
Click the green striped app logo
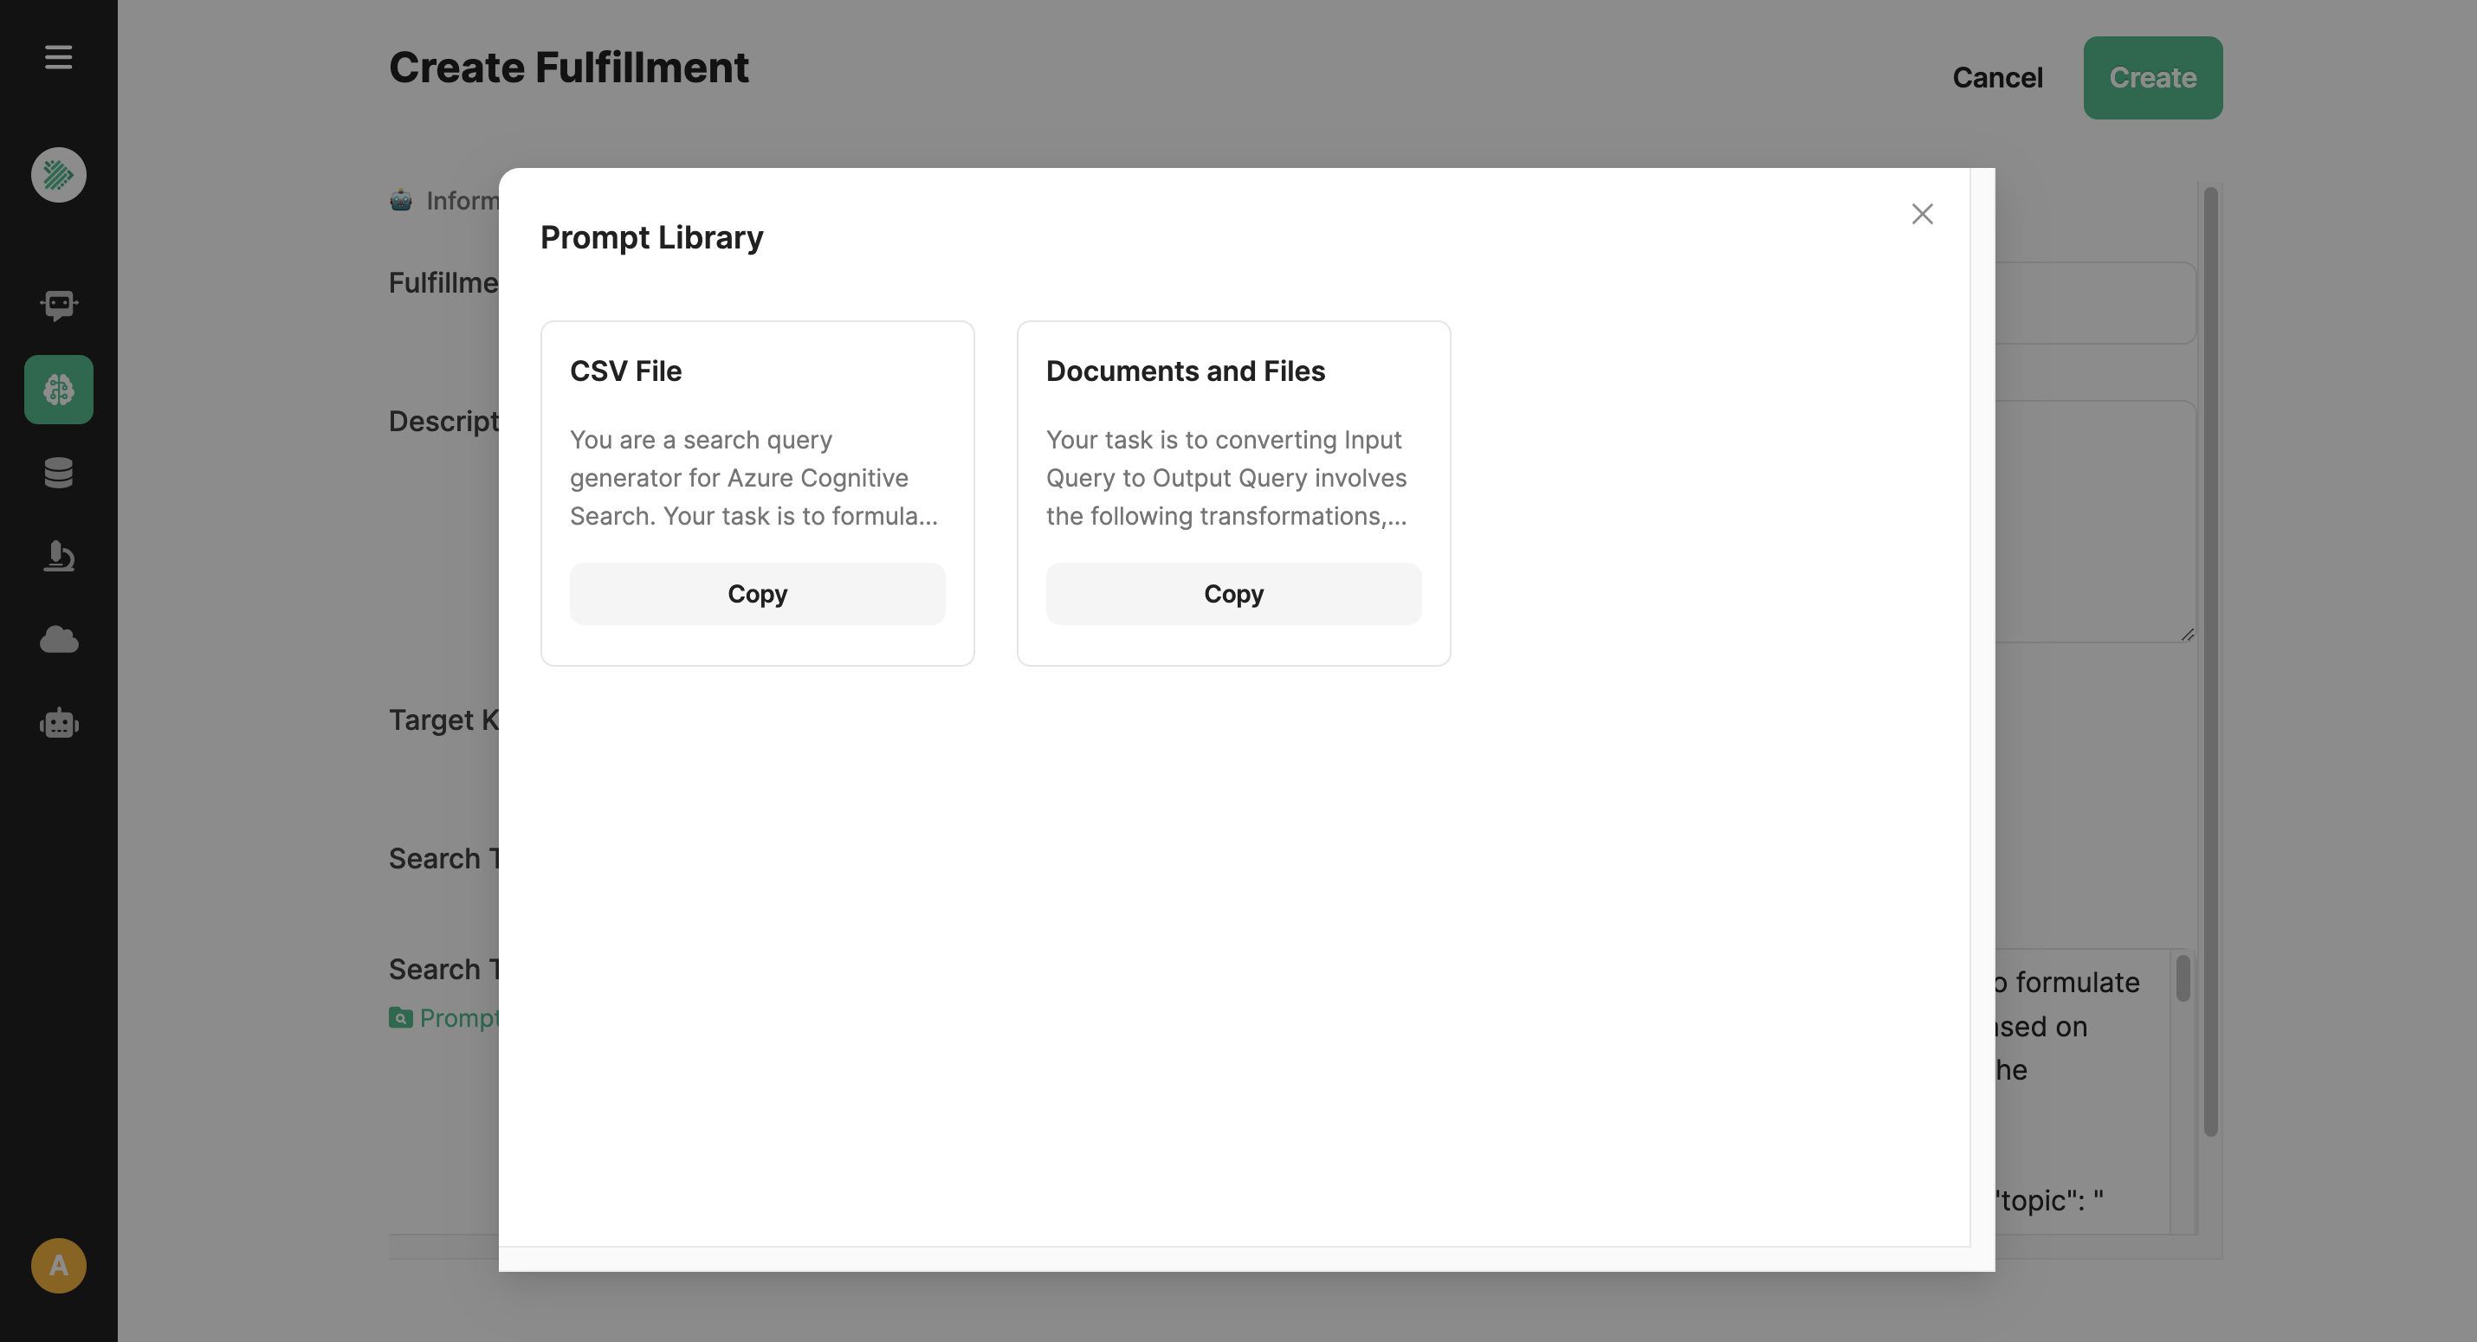click(59, 175)
